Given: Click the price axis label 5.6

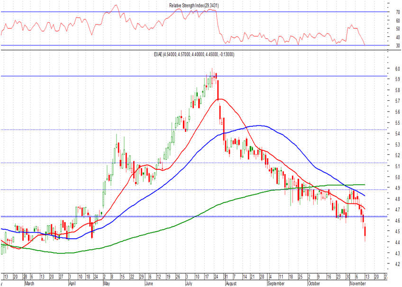Looking at the screenshot, I should tap(397, 112).
